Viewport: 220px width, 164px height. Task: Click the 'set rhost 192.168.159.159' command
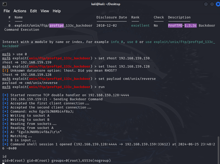coord(124,58)
